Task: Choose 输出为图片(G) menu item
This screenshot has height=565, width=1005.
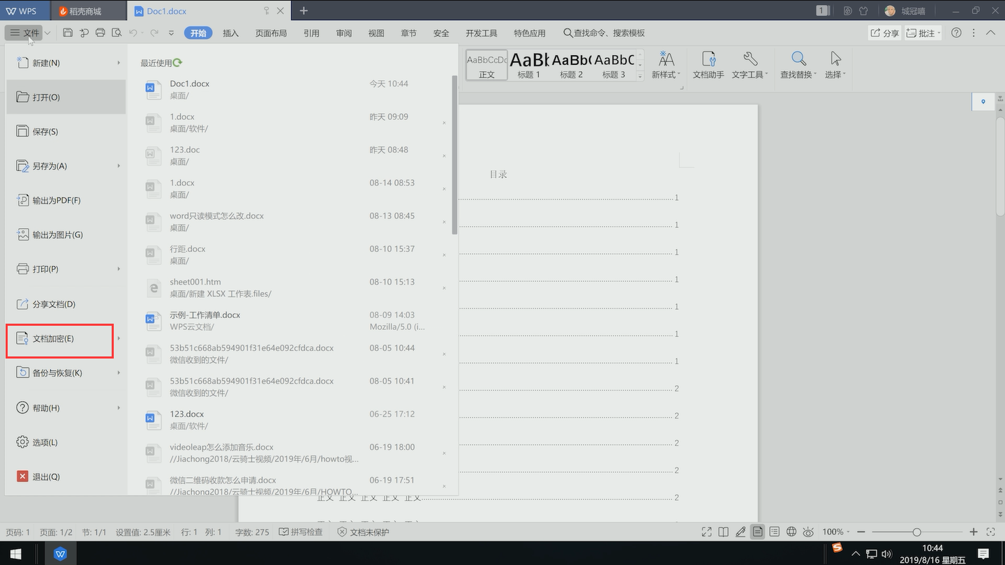Action: (x=66, y=235)
